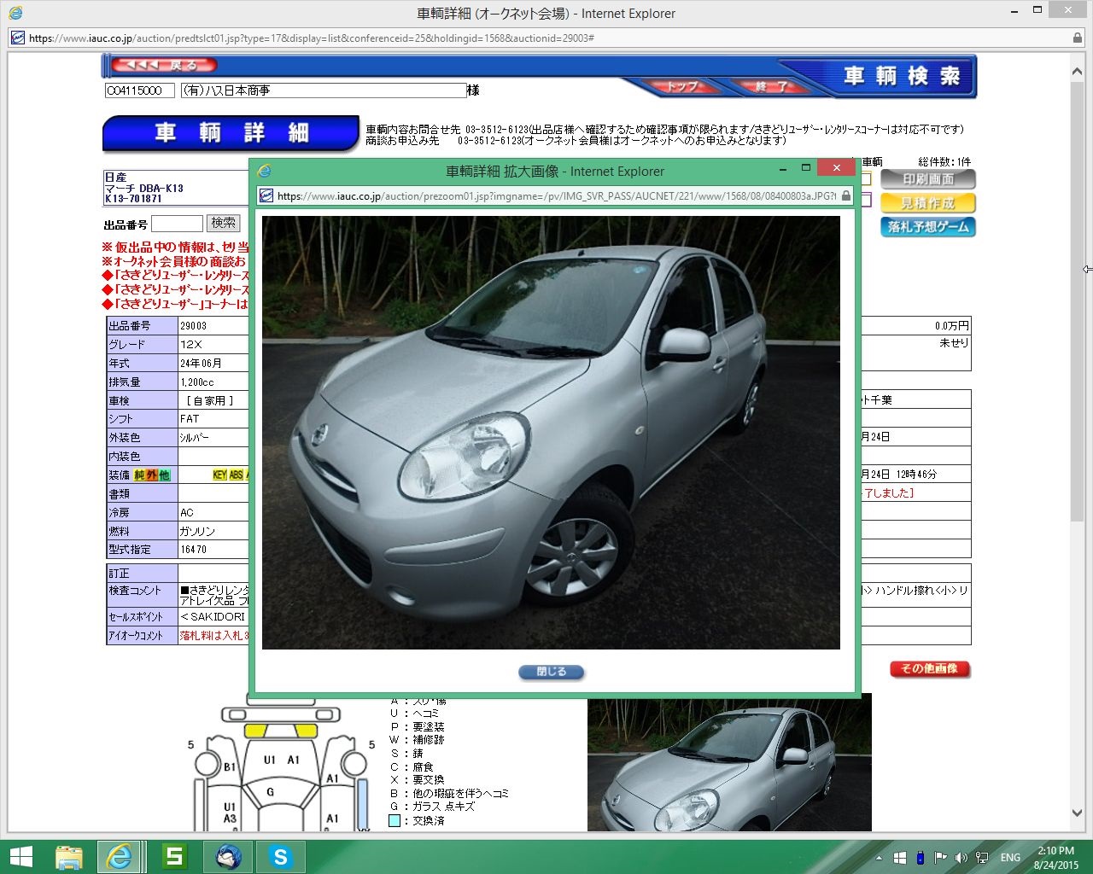Select the 終了 tab in header
This screenshot has height=874, width=1093.
[x=771, y=86]
